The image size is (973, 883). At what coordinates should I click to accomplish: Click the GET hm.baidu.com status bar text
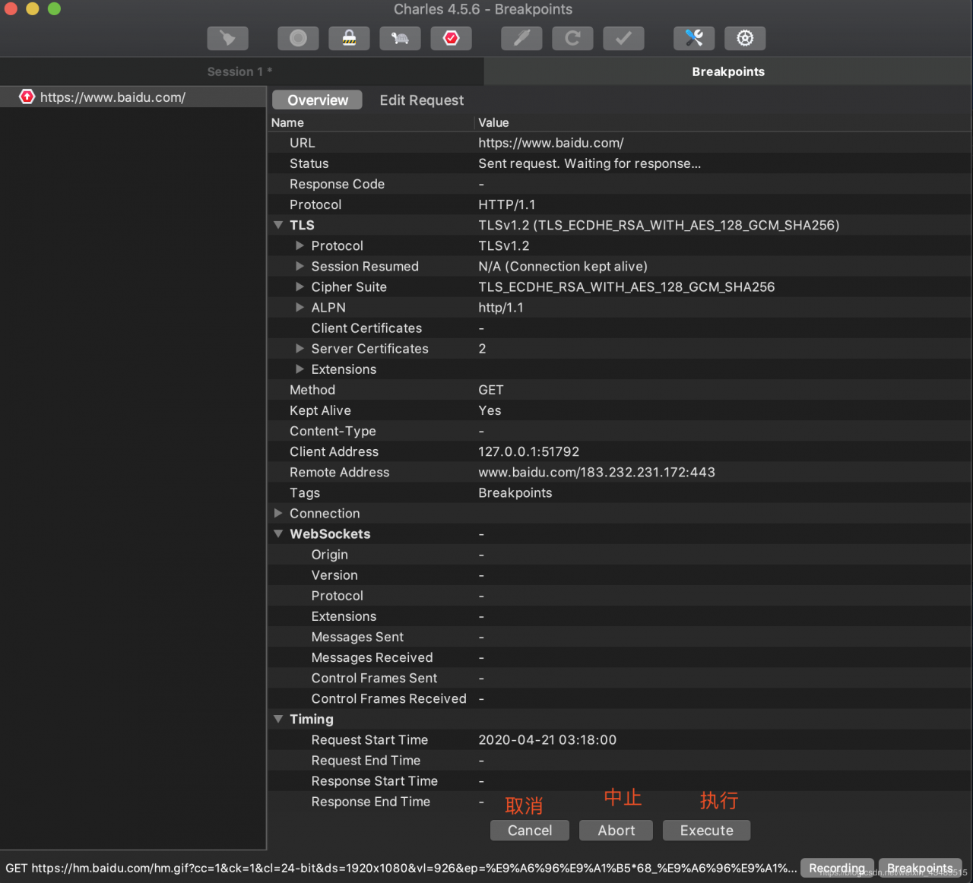pos(401,868)
